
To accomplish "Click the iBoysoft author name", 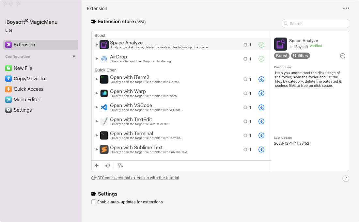I will 301,47.
